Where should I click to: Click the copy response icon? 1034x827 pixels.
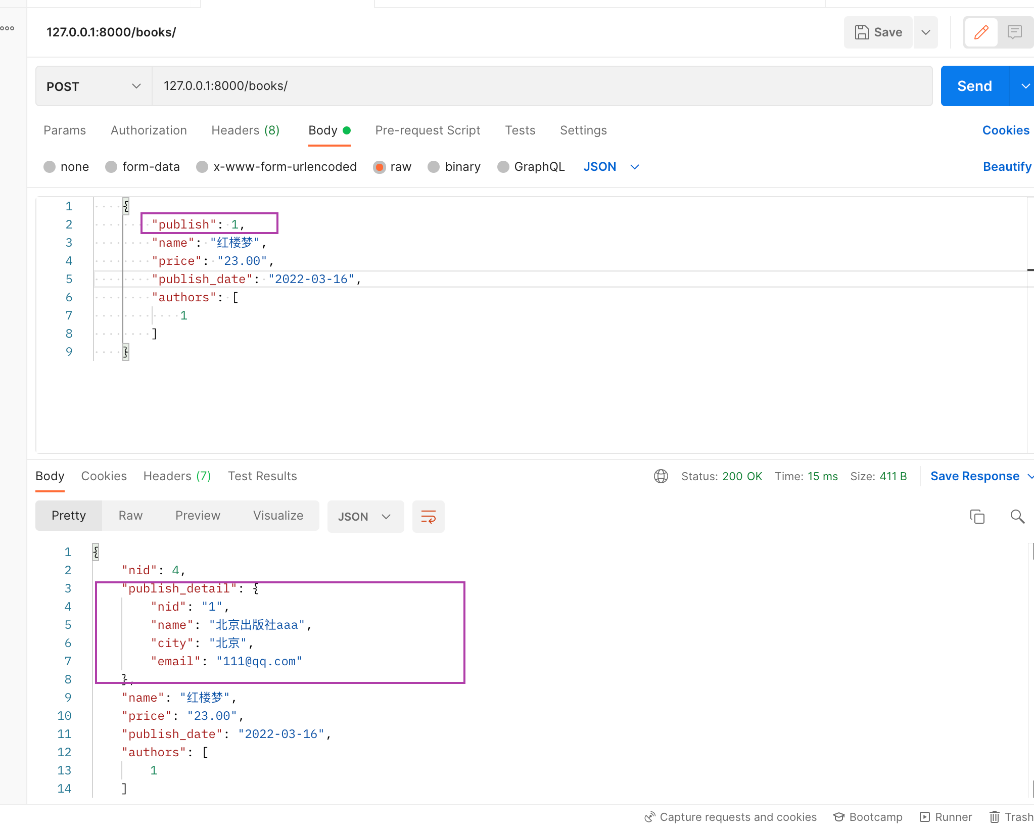[x=977, y=517]
